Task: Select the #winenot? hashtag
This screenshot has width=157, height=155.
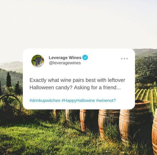Action: (106, 100)
